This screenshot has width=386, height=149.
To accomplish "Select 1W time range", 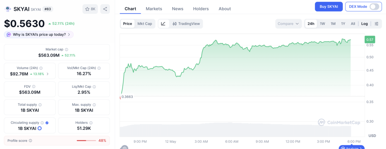I will [x=322, y=24].
